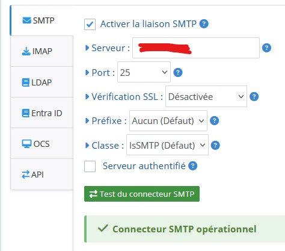Click the Serveur input field
Image resolution: width=285 pixels, height=251 pixels.
point(196,48)
